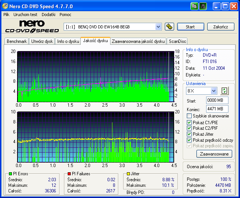
Task: Click the Nero app icon in title bar
Action: tap(5, 6)
